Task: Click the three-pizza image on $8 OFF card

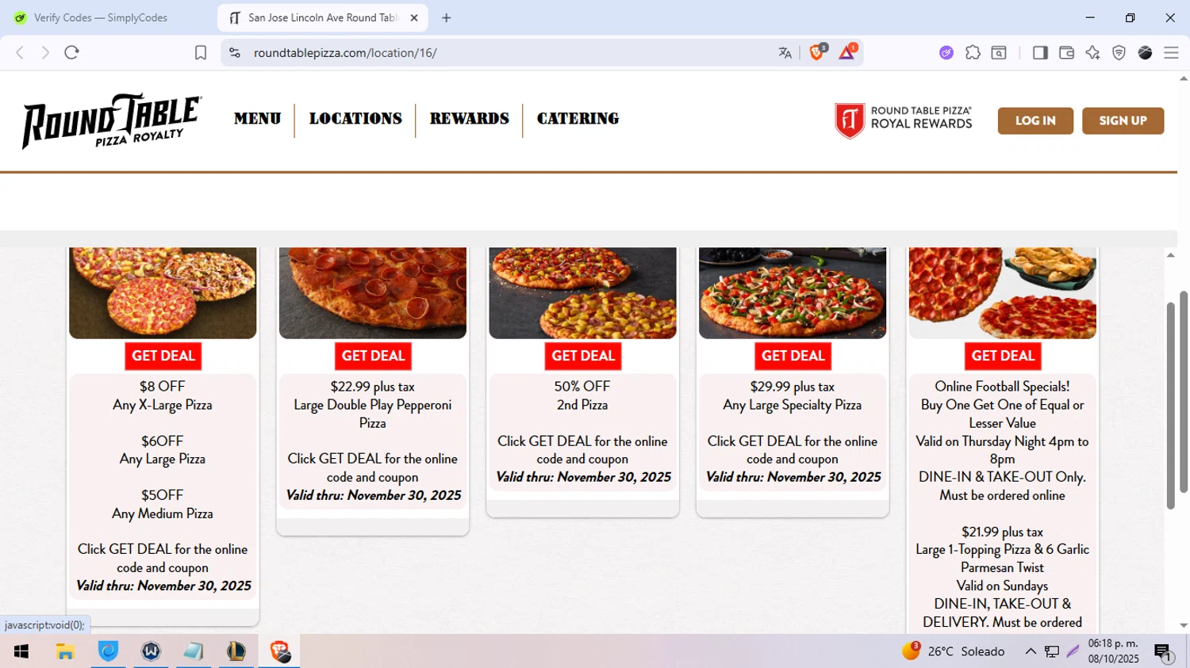Action: pos(163,292)
